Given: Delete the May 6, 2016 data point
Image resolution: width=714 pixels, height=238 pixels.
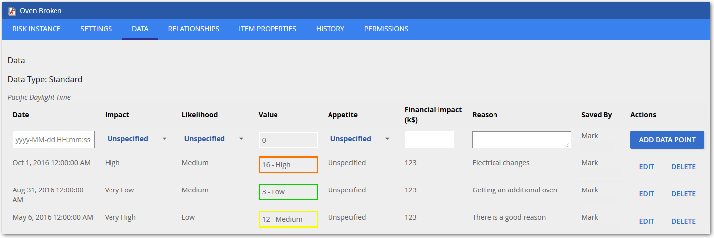Looking at the screenshot, I should pyautogui.click(x=683, y=221).
